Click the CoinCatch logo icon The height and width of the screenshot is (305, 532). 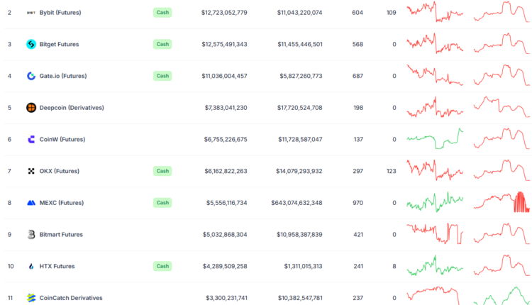tap(31, 298)
